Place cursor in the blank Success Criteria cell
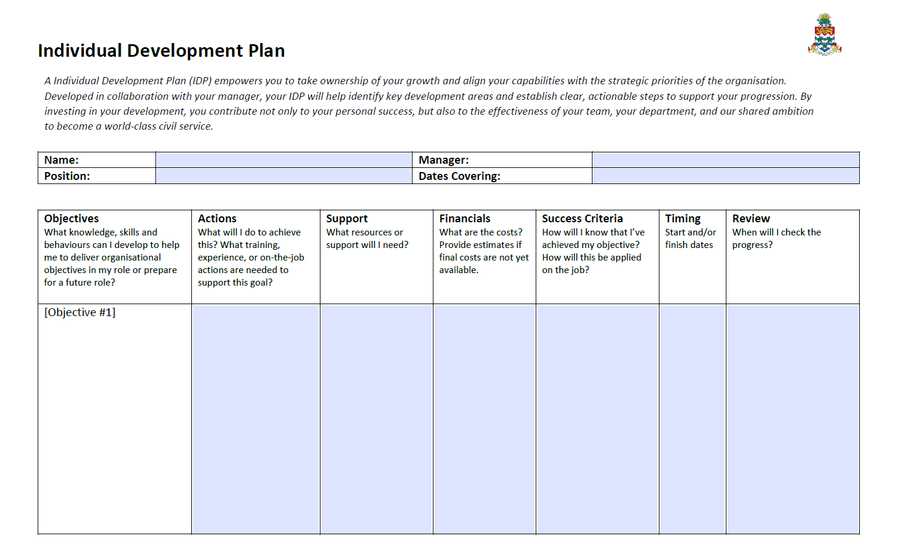This screenshot has height=539, width=898. point(597,418)
